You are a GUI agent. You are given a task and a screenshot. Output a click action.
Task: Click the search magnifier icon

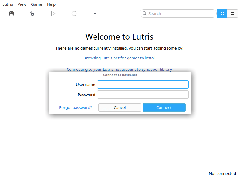144,13
